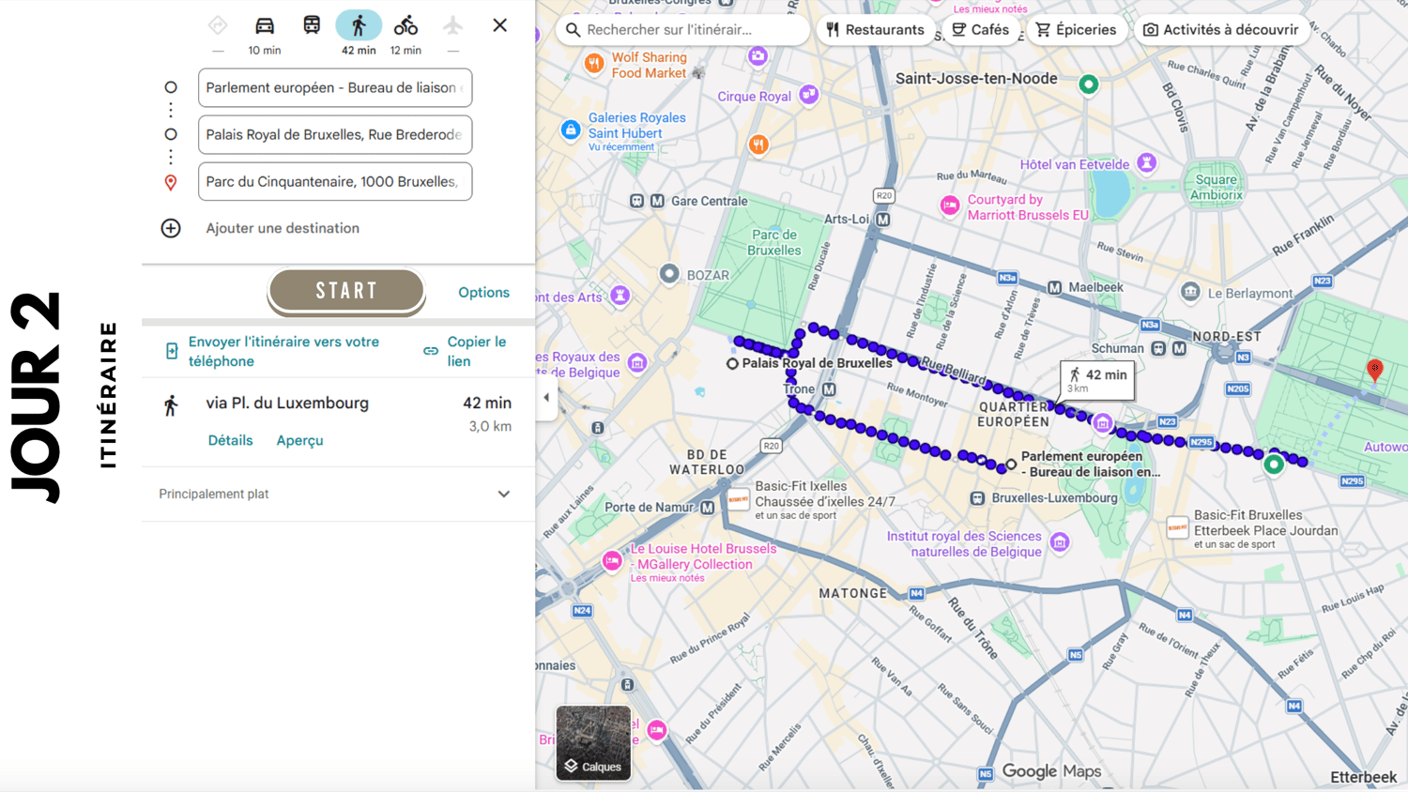The image size is (1408, 792).
Task: Select the walking travel mode icon
Action: tap(359, 25)
